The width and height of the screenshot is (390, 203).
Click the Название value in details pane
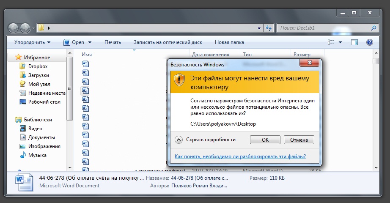click(x=200, y=178)
